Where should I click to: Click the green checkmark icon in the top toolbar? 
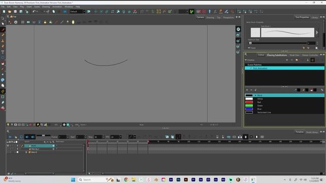point(192,11)
